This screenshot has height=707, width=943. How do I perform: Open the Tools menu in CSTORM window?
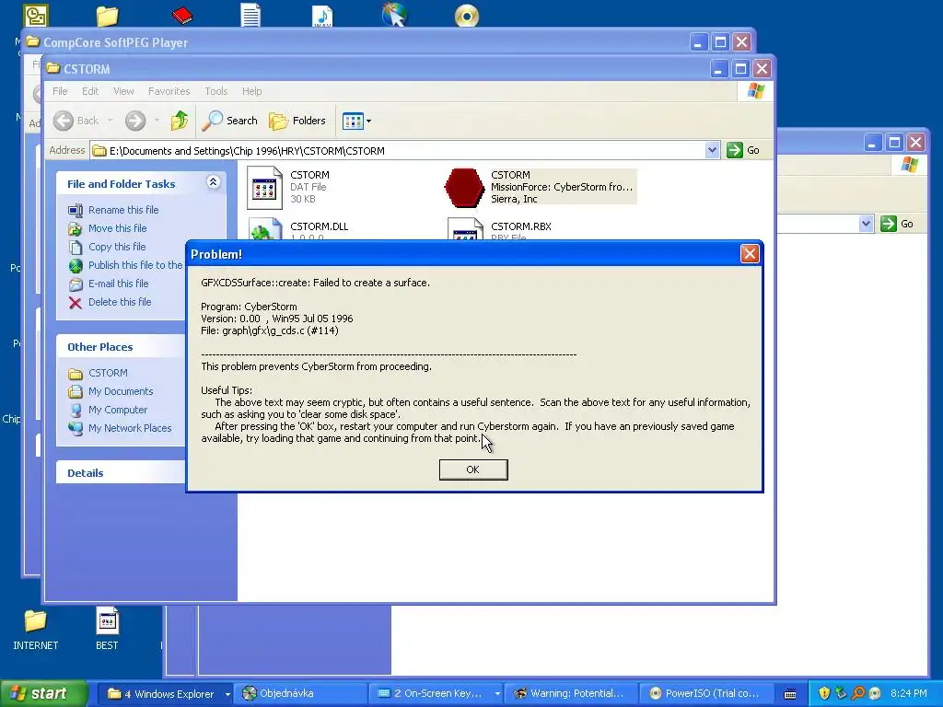click(x=215, y=91)
